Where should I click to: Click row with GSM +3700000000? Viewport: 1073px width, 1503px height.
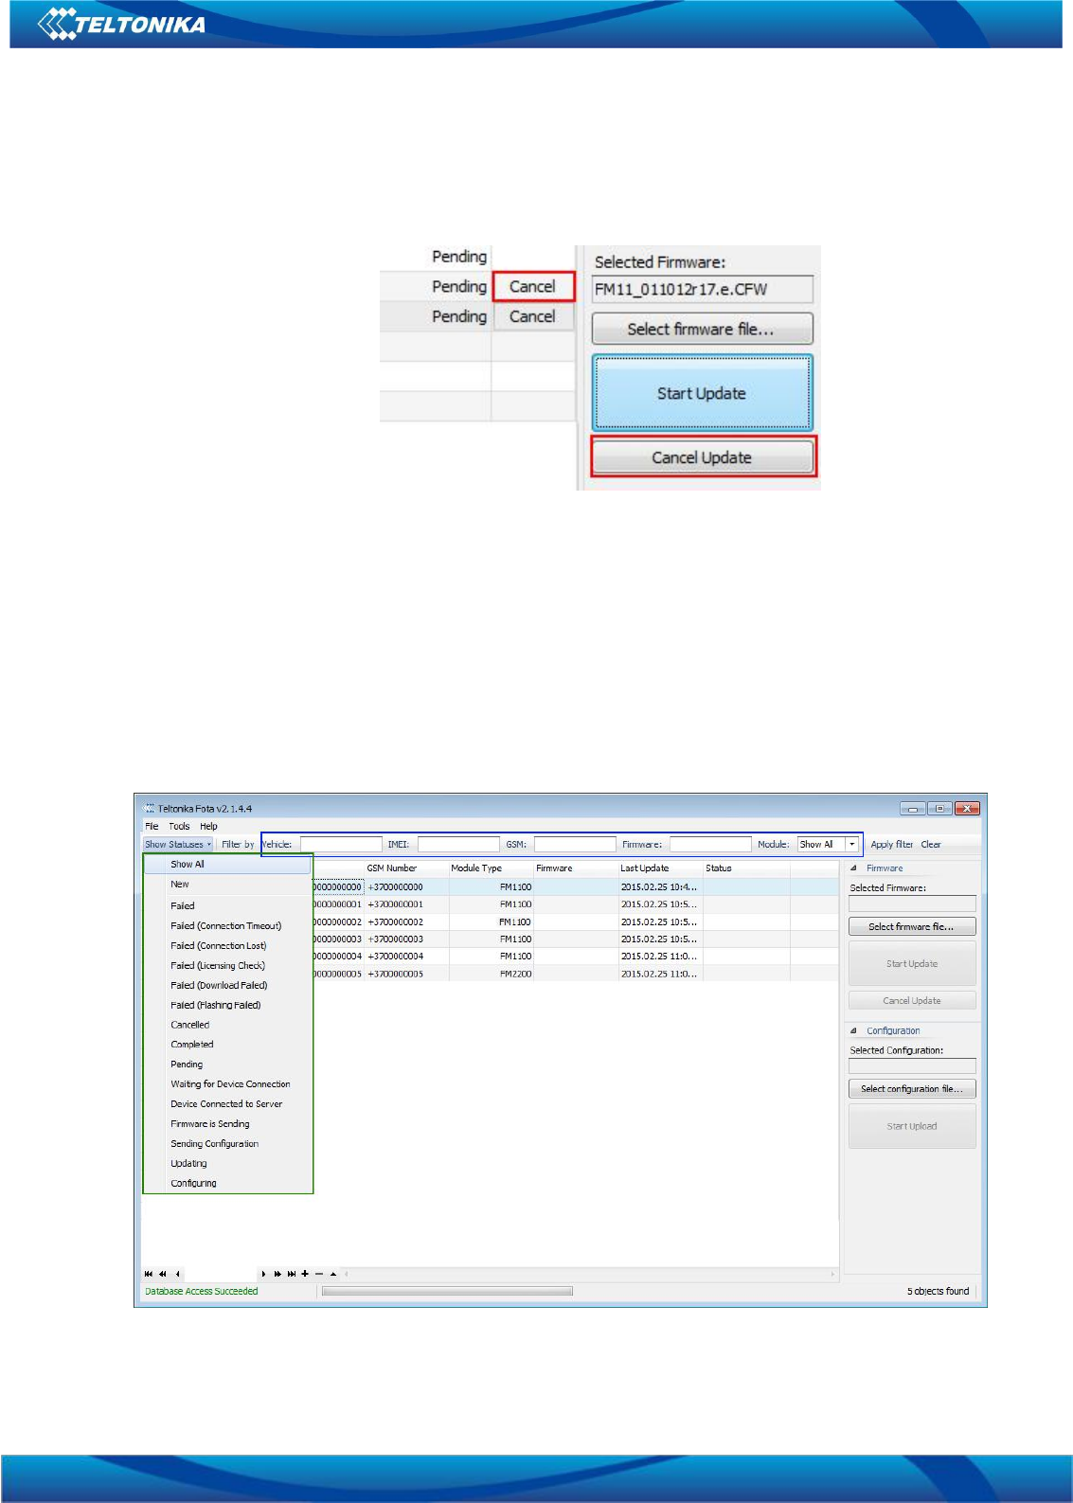pyautogui.click(x=576, y=886)
